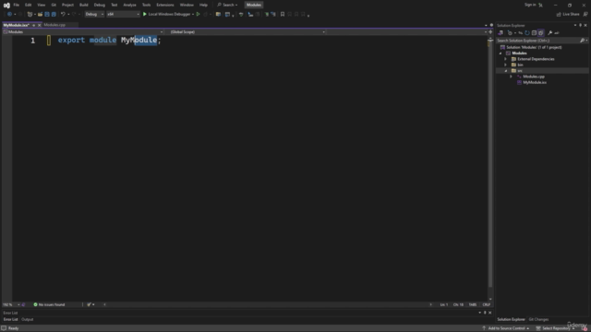The height and width of the screenshot is (332, 591).
Task: Click the Comment Out Selection icon
Action: 267,15
